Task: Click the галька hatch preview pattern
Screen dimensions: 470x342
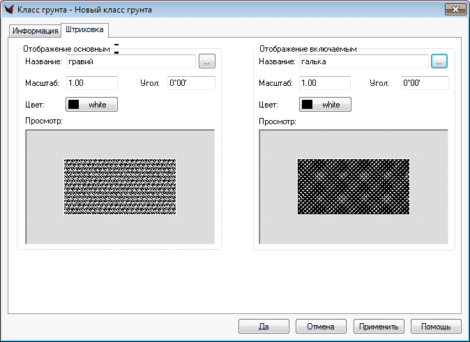Action: pyautogui.click(x=354, y=186)
